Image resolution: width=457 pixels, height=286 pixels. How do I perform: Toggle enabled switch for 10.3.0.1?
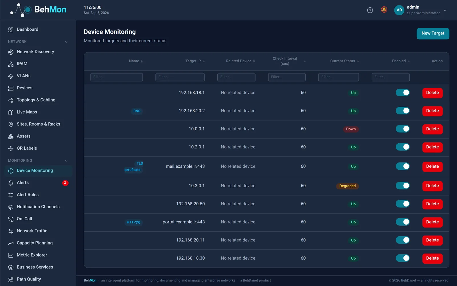pyautogui.click(x=403, y=186)
